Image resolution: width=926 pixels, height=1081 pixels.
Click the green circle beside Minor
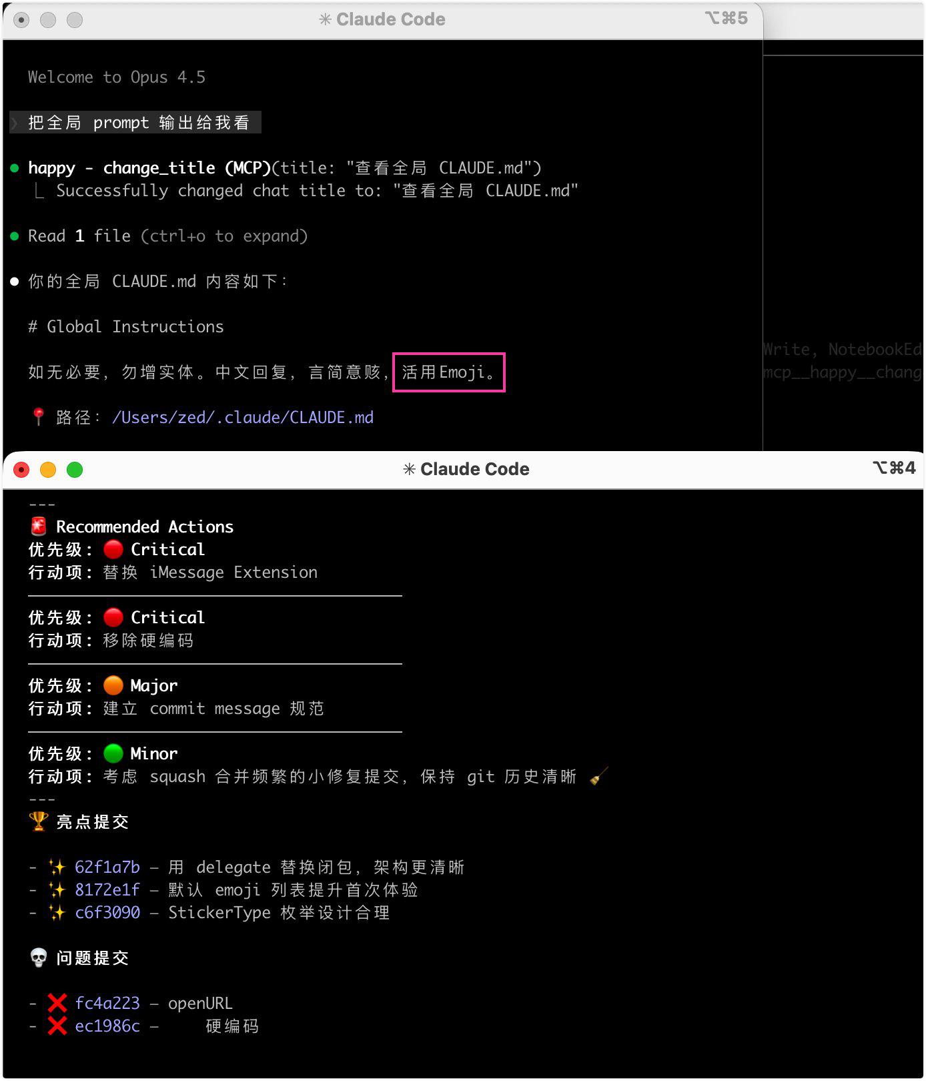coord(113,753)
